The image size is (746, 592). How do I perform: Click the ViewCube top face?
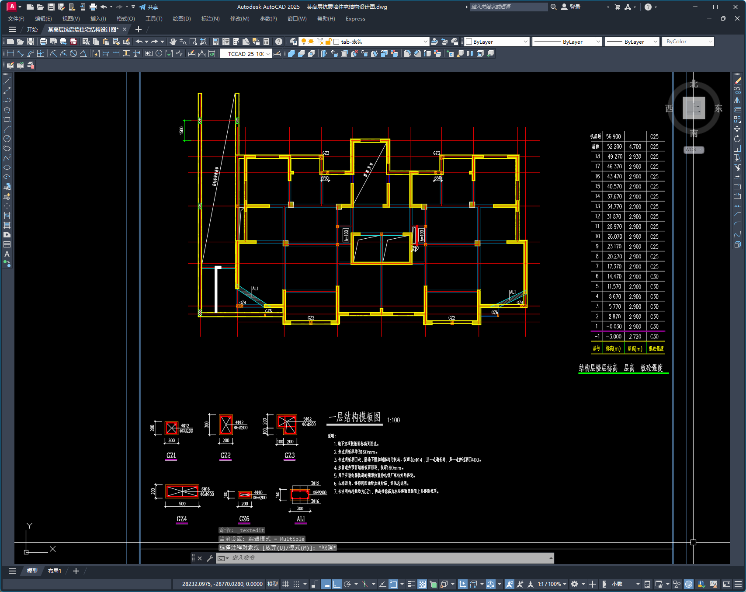(694, 108)
